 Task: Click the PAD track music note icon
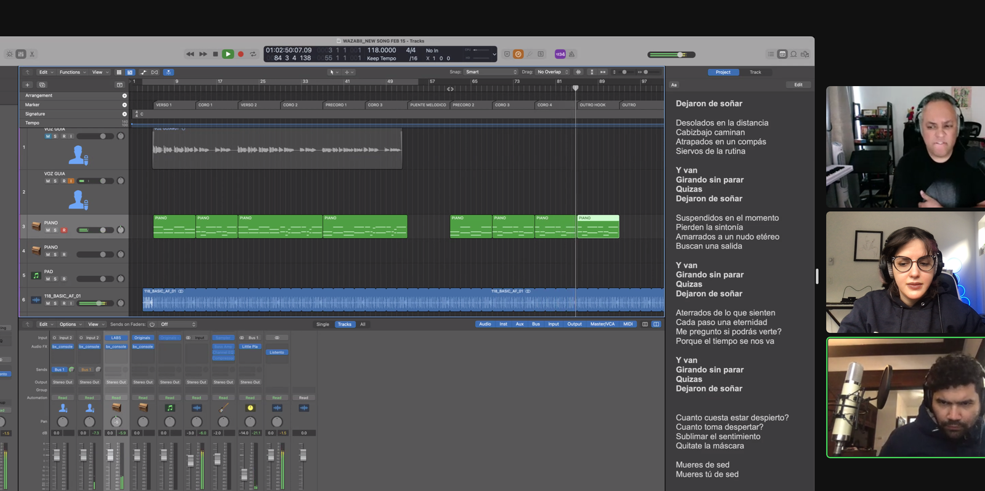coord(36,276)
